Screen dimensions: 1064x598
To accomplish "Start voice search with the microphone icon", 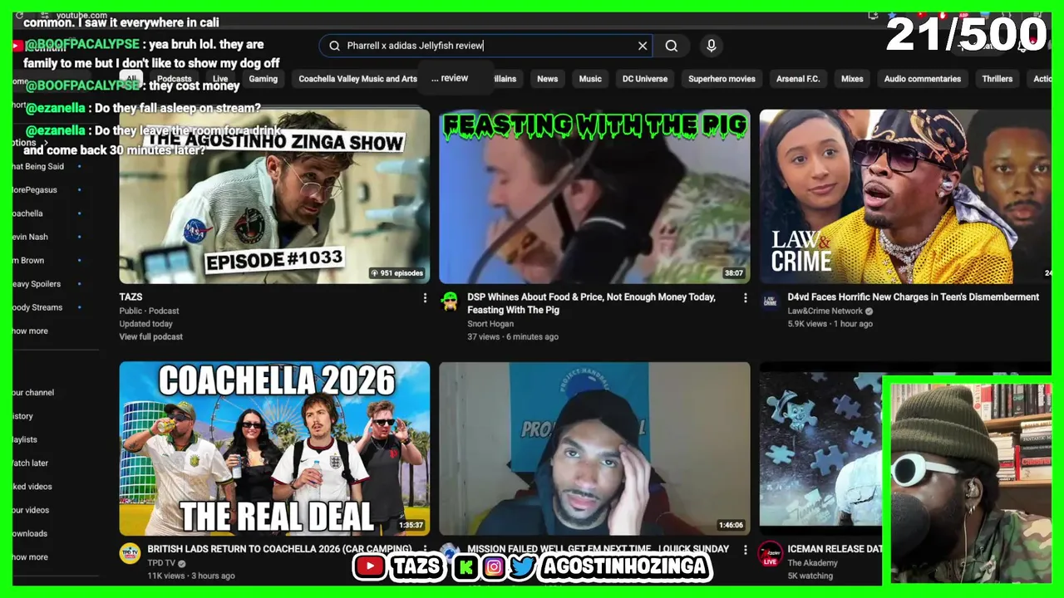I will pos(711,46).
